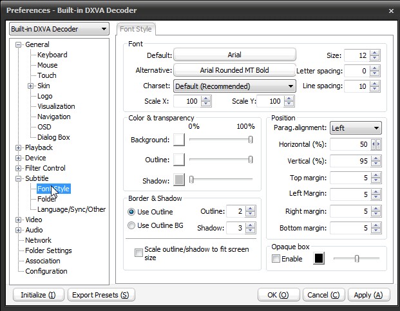This screenshot has width=400, height=311.
Task: Click the Left Margin input field
Action: (x=350, y=194)
